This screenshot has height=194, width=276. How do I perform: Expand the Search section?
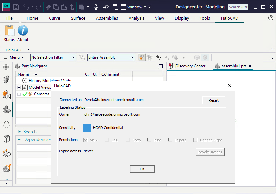(x=19, y=132)
